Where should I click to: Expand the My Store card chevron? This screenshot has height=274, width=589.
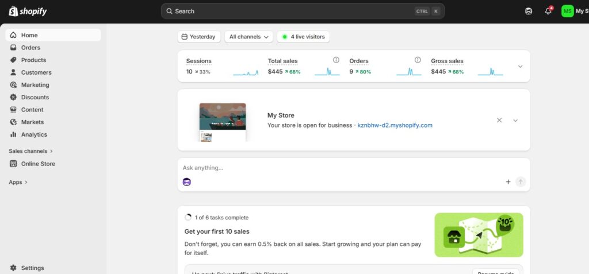515,121
